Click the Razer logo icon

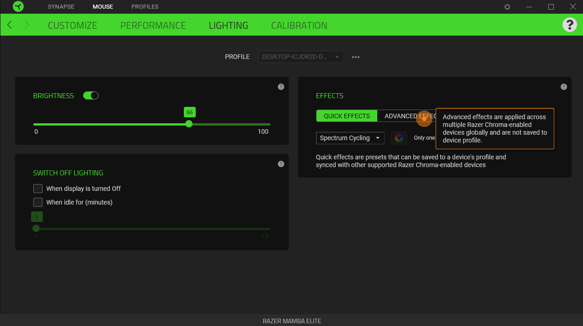coord(18,7)
